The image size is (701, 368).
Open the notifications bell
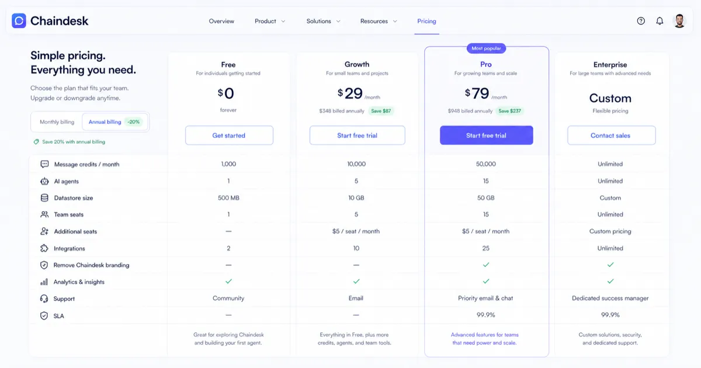(x=660, y=20)
